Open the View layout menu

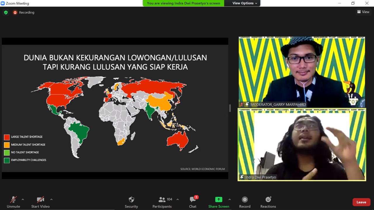pyautogui.click(x=363, y=12)
